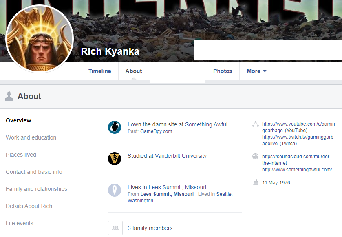Screen dimensions: 342x237
Task: Open the Timeline tab
Action: click(100, 71)
